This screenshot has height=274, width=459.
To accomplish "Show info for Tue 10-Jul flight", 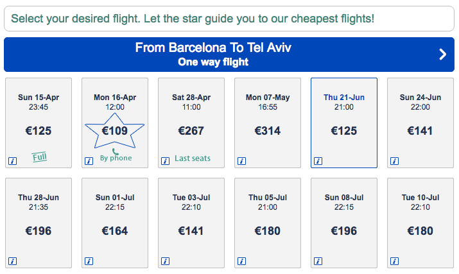I will click(395, 261).
